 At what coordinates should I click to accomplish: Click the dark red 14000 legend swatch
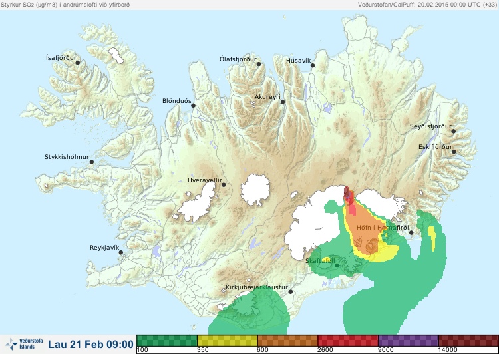point(468,340)
